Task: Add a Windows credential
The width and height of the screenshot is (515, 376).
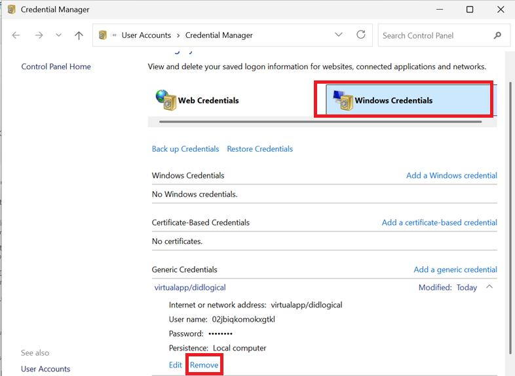Action: tap(451, 175)
